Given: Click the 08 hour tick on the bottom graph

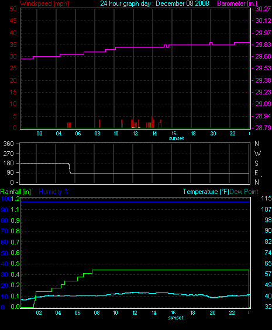Looking at the screenshot, I should 97,313.
